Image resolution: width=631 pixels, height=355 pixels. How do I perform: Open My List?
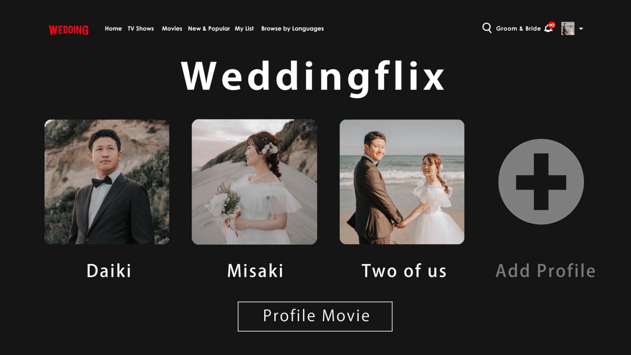[x=244, y=28]
